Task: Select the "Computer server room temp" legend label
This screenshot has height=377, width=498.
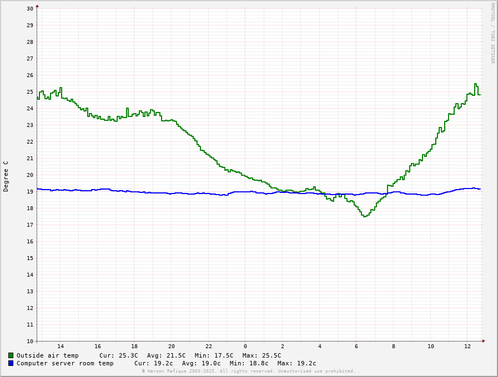Action: pos(65,363)
